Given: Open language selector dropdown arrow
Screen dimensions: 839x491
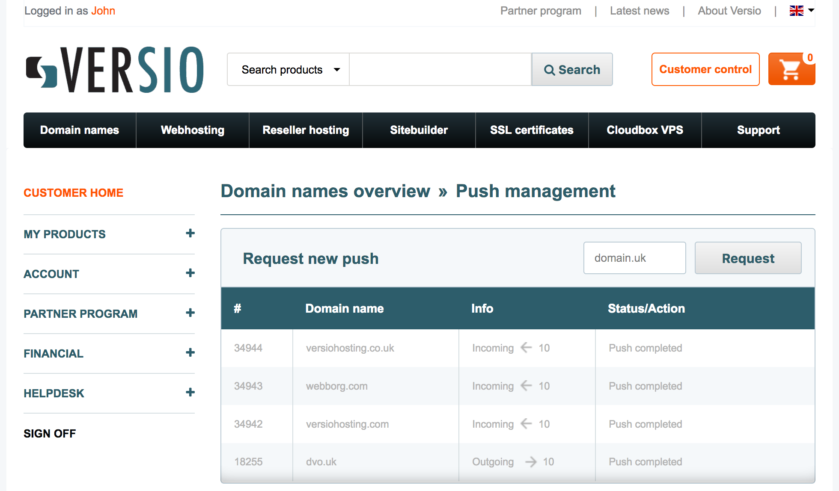Looking at the screenshot, I should (x=811, y=10).
